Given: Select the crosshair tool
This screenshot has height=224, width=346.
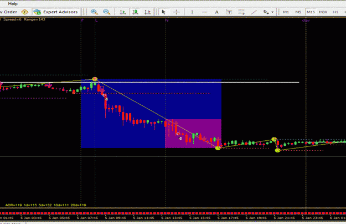Looking at the screenshot, I should 176,12.
